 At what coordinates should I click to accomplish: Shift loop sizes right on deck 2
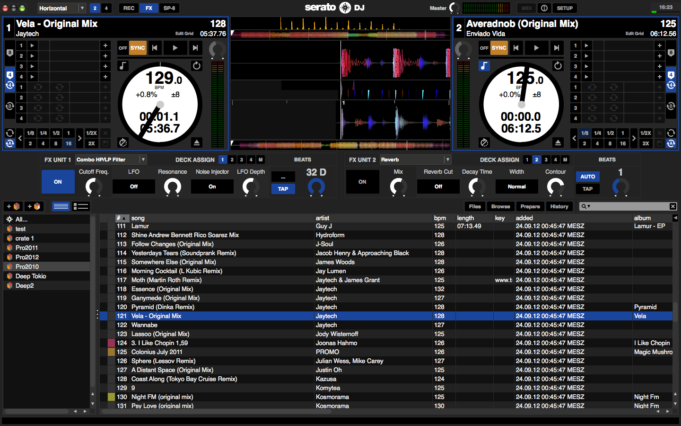pyautogui.click(x=634, y=138)
